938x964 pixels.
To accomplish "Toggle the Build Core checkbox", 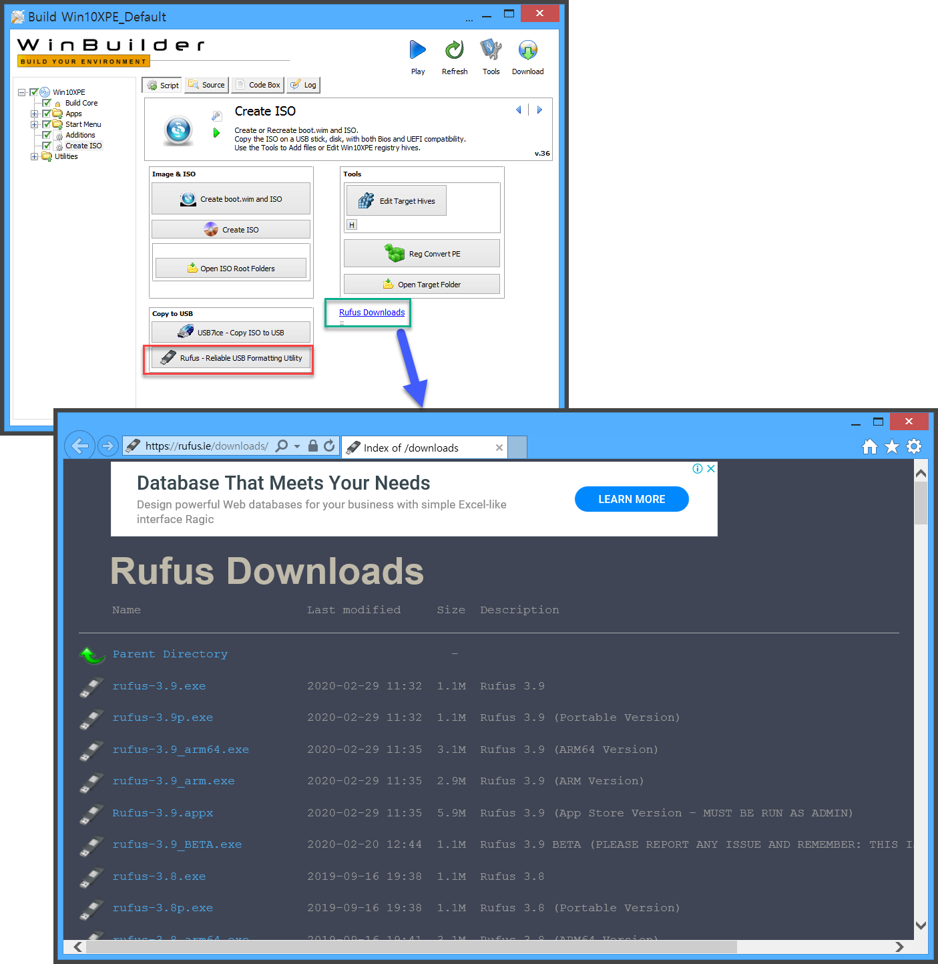I will [x=47, y=103].
